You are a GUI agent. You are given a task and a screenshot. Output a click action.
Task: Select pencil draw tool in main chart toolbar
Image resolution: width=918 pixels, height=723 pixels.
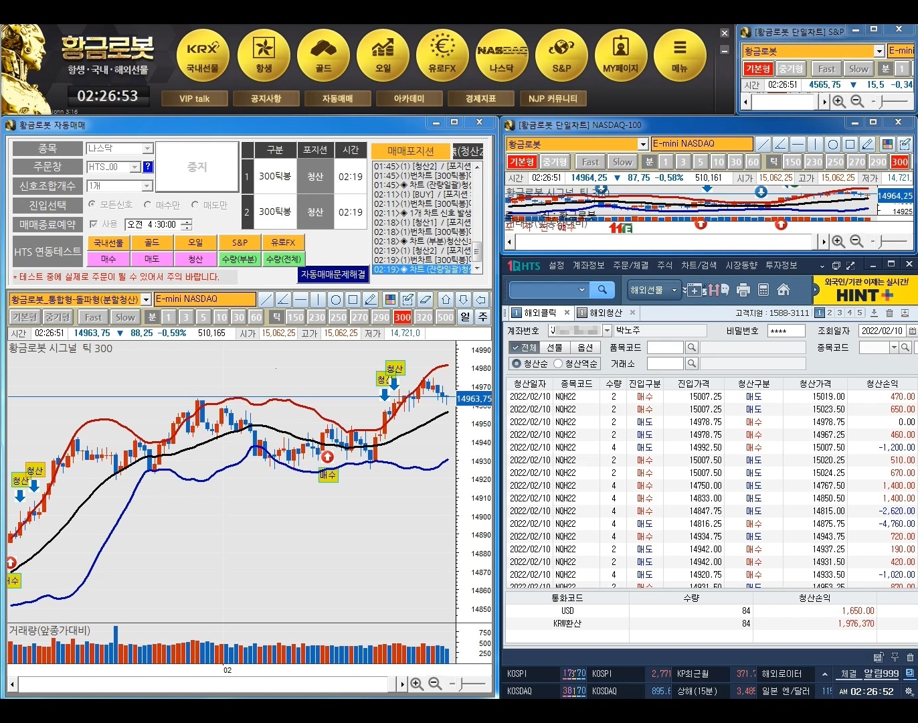pos(370,299)
